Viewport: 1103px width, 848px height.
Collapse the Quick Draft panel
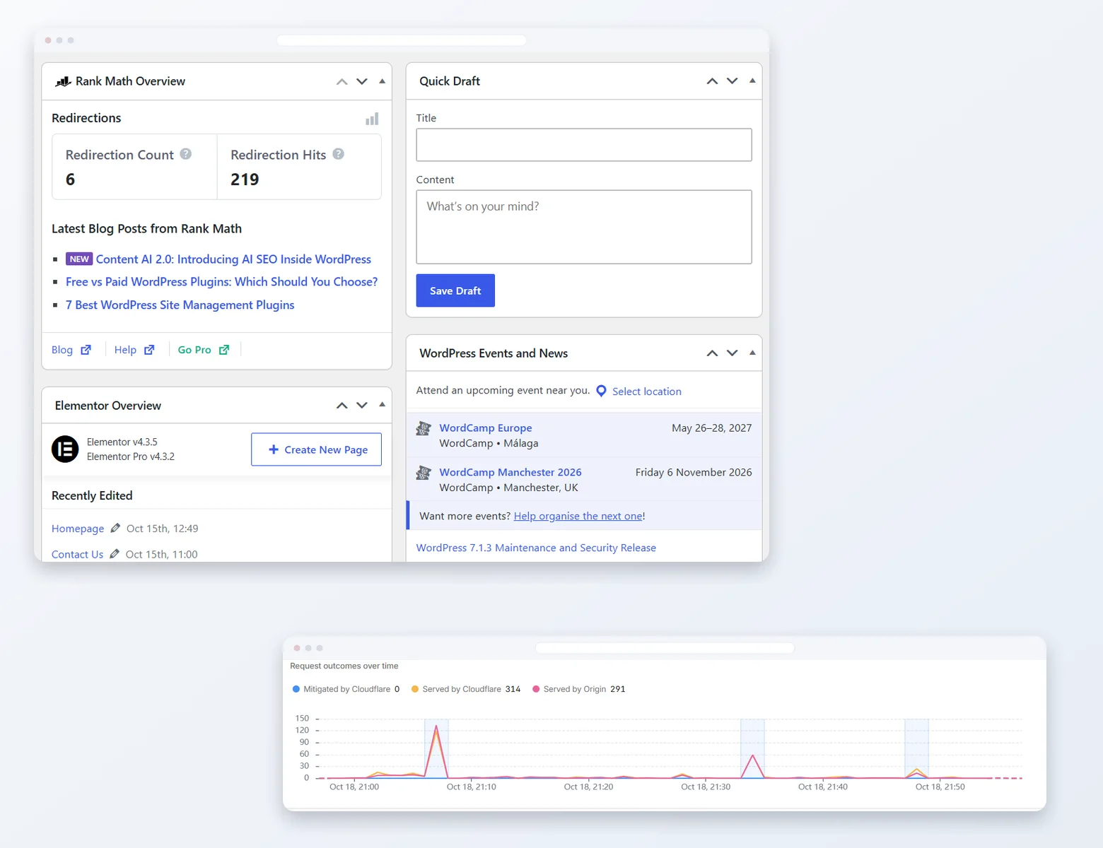pos(752,81)
